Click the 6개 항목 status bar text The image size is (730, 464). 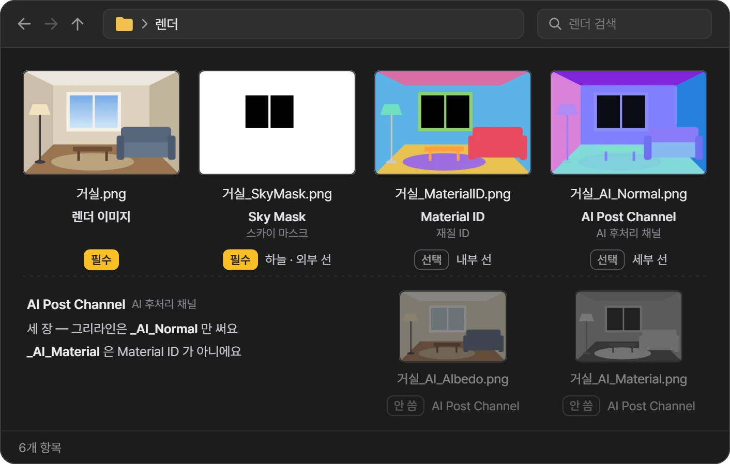[x=40, y=447]
